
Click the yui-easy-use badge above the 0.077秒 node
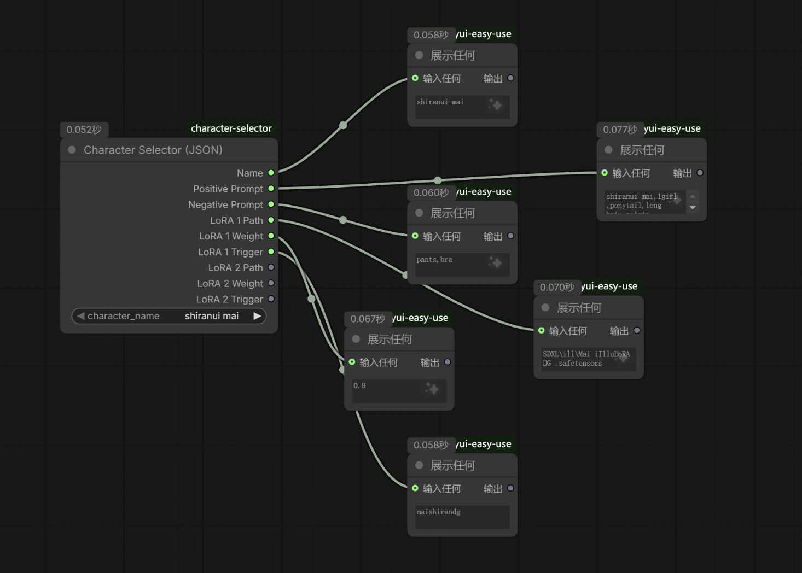point(672,128)
